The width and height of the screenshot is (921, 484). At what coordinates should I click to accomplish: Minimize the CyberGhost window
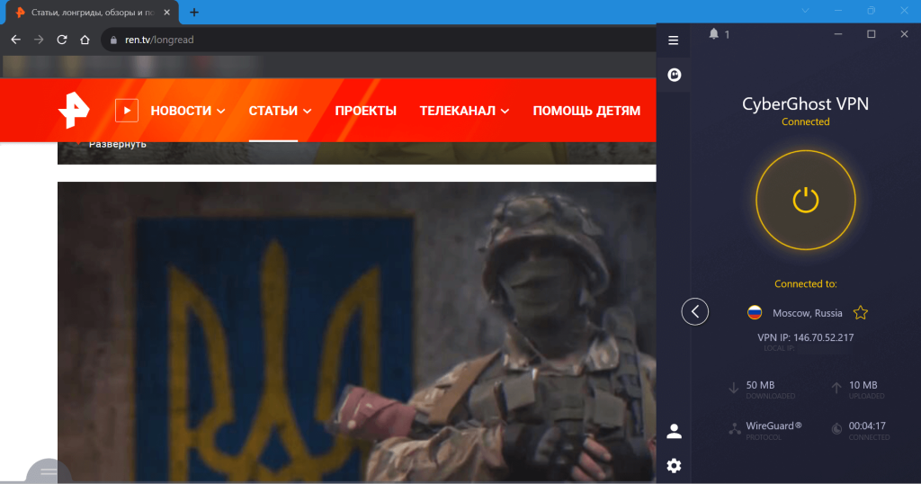838,34
